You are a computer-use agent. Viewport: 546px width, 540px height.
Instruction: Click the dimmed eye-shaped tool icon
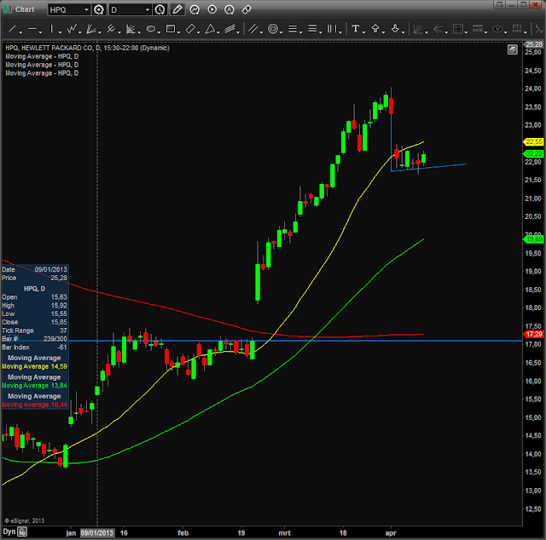(x=498, y=29)
